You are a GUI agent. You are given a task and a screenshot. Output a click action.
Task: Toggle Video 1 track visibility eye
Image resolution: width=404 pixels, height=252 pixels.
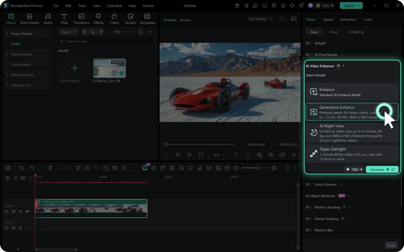point(27,211)
